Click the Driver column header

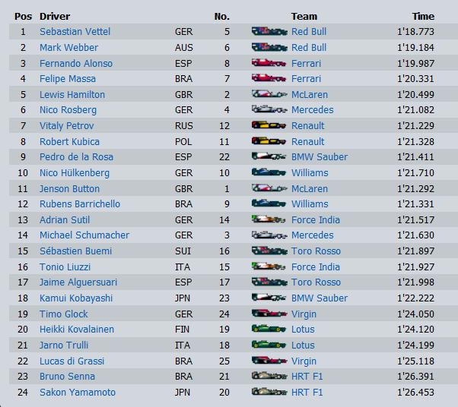pyautogui.click(x=54, y=16)
